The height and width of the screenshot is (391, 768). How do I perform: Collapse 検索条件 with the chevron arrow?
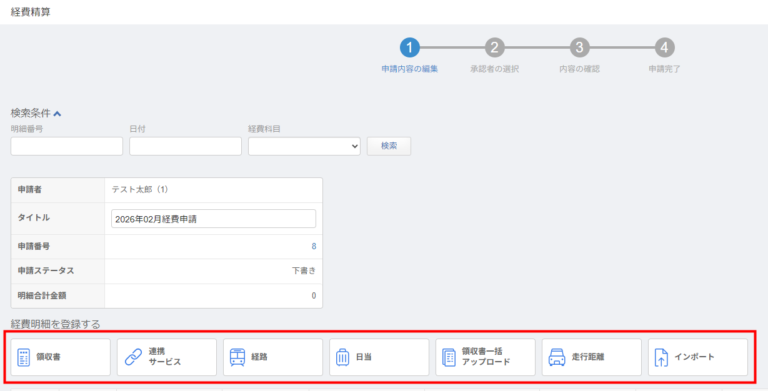57,114
